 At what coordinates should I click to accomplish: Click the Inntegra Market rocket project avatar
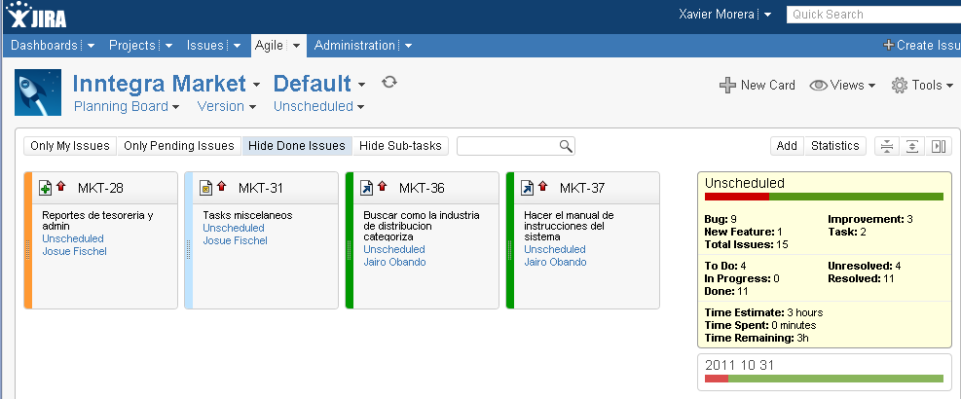pos(38,92)
